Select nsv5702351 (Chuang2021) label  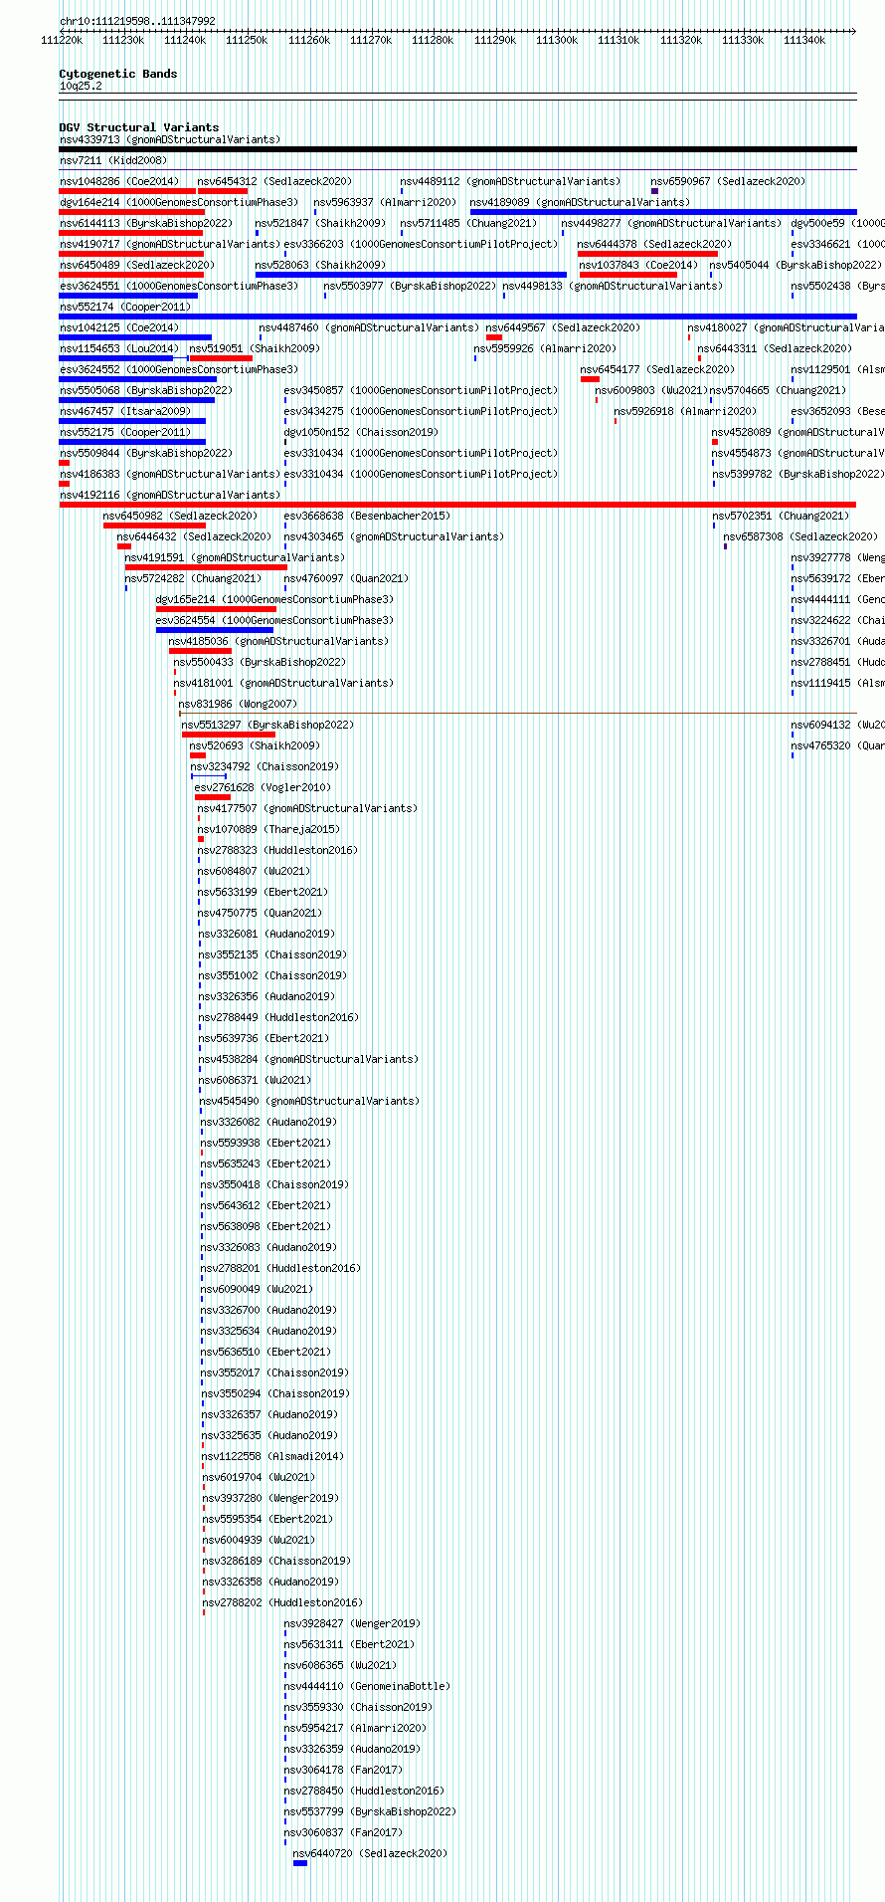[781, 516]
